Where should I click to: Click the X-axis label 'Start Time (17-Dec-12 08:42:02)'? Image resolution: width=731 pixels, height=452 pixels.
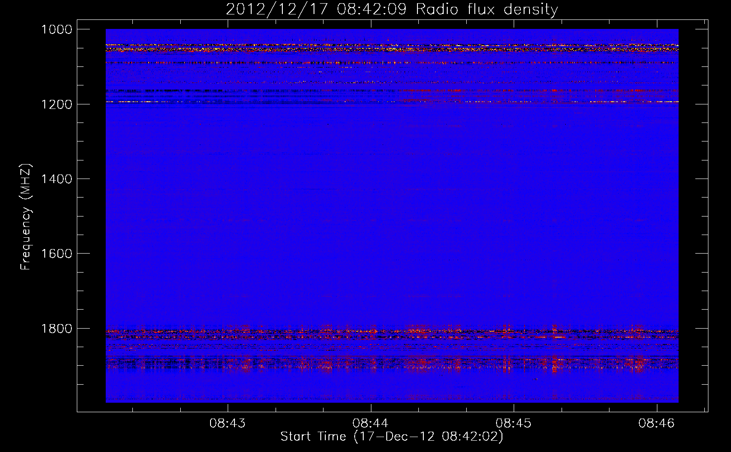[x=392, y=437]
